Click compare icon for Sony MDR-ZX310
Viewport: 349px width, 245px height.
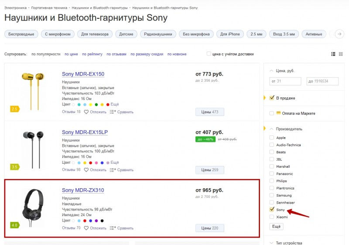point(113,228)
